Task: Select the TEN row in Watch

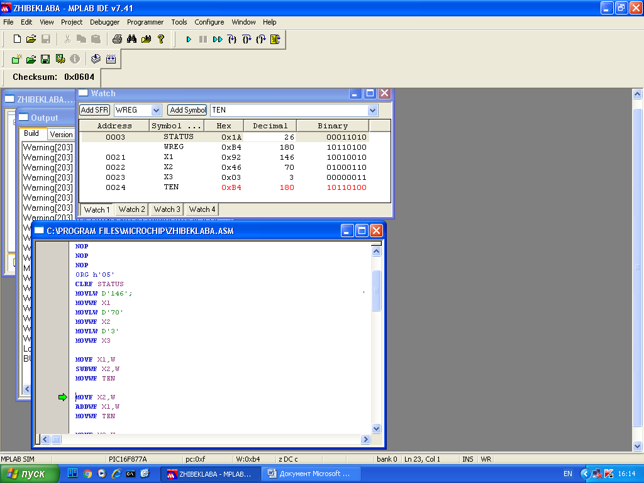Action: pyautogui.click(x=225, y=187)
